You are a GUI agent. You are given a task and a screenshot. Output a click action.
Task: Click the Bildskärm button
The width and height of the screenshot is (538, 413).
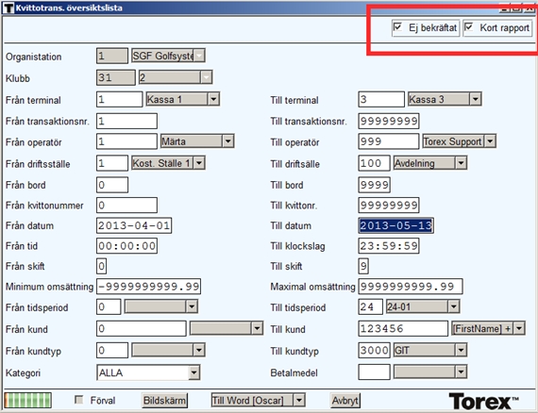pyautogui.click(x=164, y=401)
